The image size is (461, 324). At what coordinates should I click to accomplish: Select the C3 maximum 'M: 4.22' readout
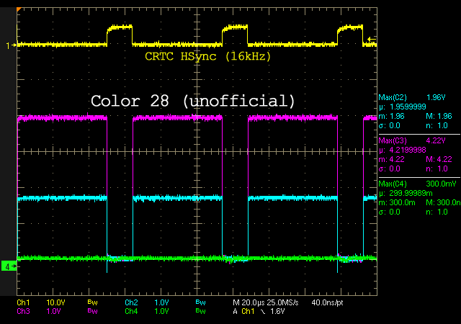(x=439, y=159)
